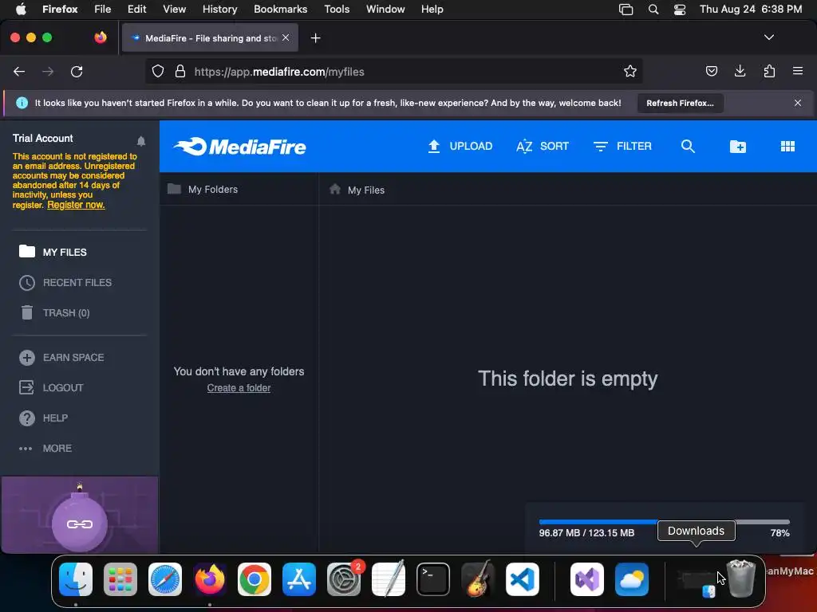Click Logout in sidebar

(x=51, y=388)
